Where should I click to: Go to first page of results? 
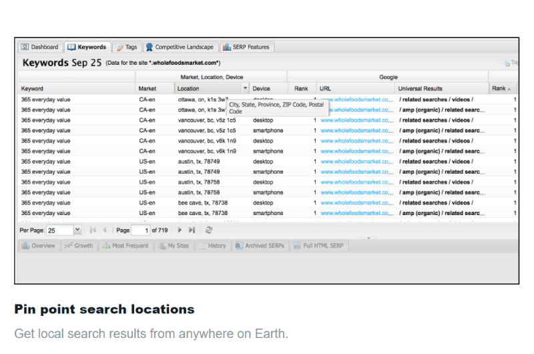click(93, 230)
